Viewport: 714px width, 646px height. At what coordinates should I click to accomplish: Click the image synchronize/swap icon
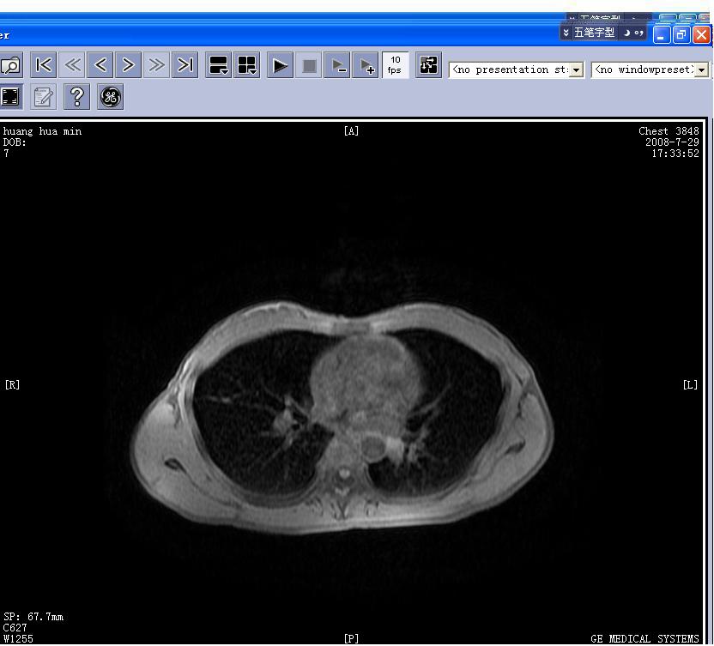428,65
